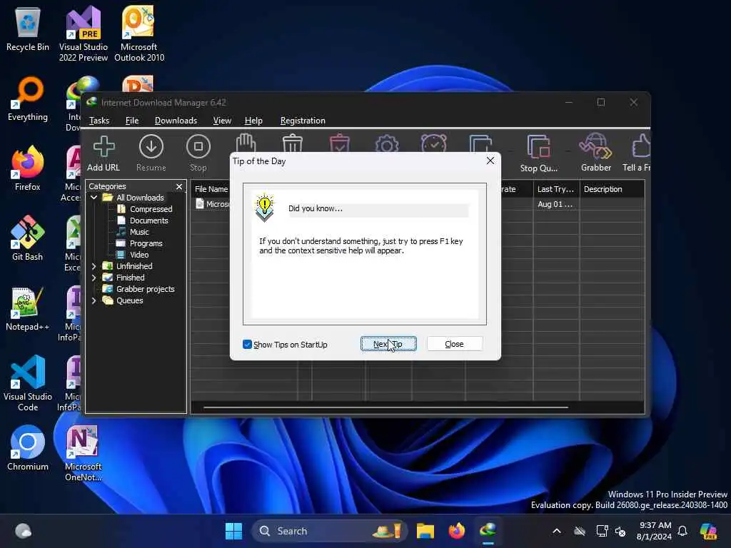Uncheck Show Tips on StartUp checkbox
The width and height of the screenshot is (731, 548).
tap(247, 345)
